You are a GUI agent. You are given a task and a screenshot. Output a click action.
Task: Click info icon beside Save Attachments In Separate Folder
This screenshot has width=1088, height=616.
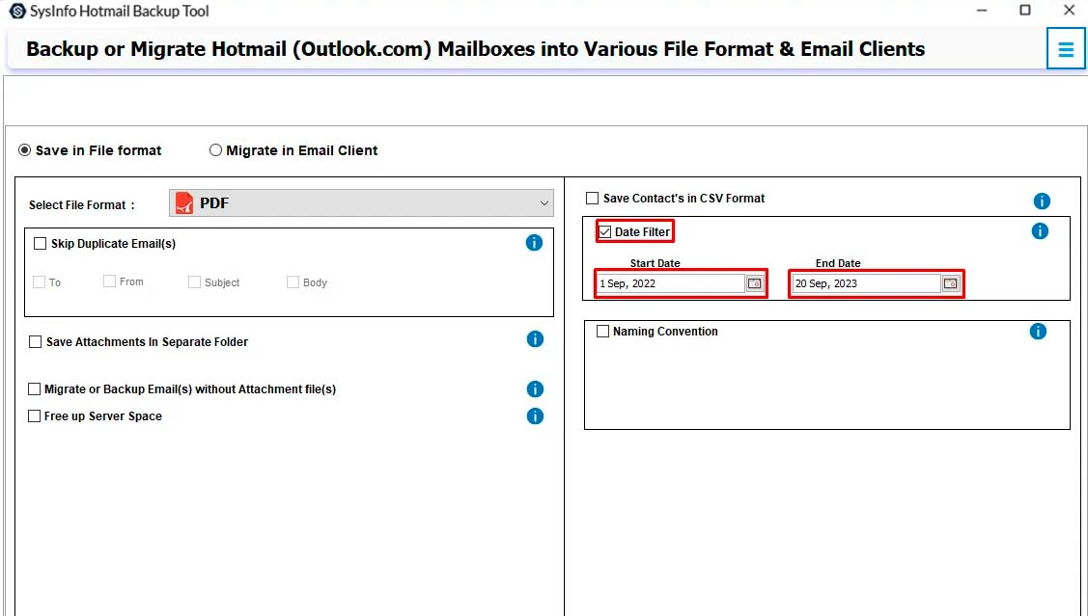[x=535, y=338]
